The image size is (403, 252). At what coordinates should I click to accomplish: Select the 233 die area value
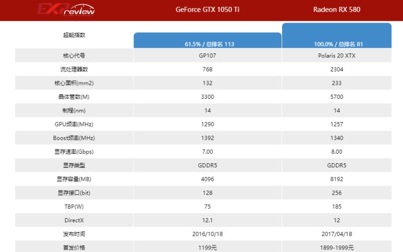(337, 83)
